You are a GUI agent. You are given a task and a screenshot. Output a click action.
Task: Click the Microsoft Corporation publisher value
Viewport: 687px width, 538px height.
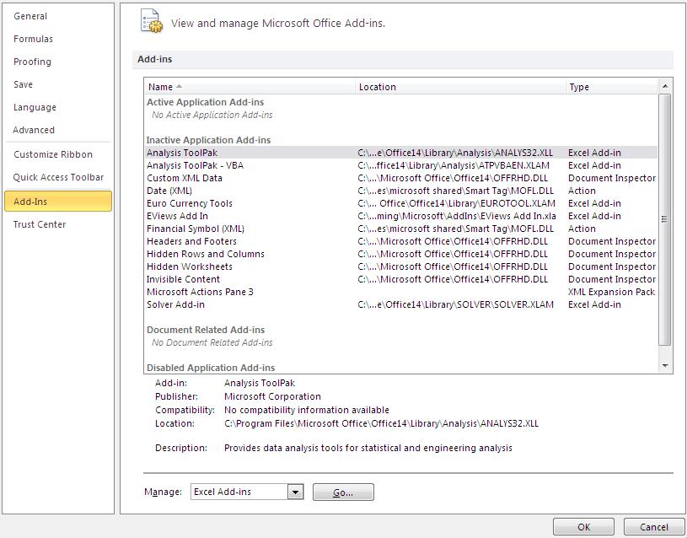point(272,396)
